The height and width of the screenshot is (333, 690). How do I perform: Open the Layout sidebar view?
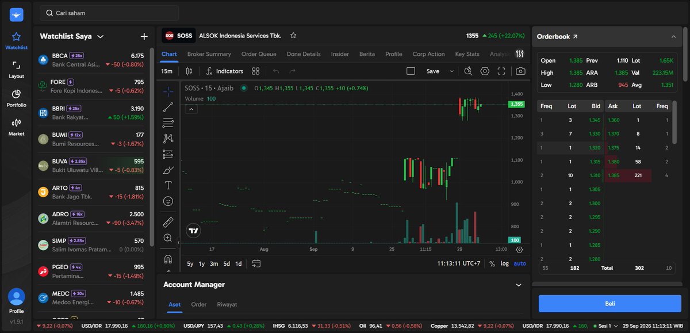point(16,70)
